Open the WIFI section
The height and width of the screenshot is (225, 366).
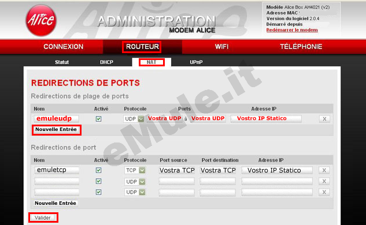[222, 47]
